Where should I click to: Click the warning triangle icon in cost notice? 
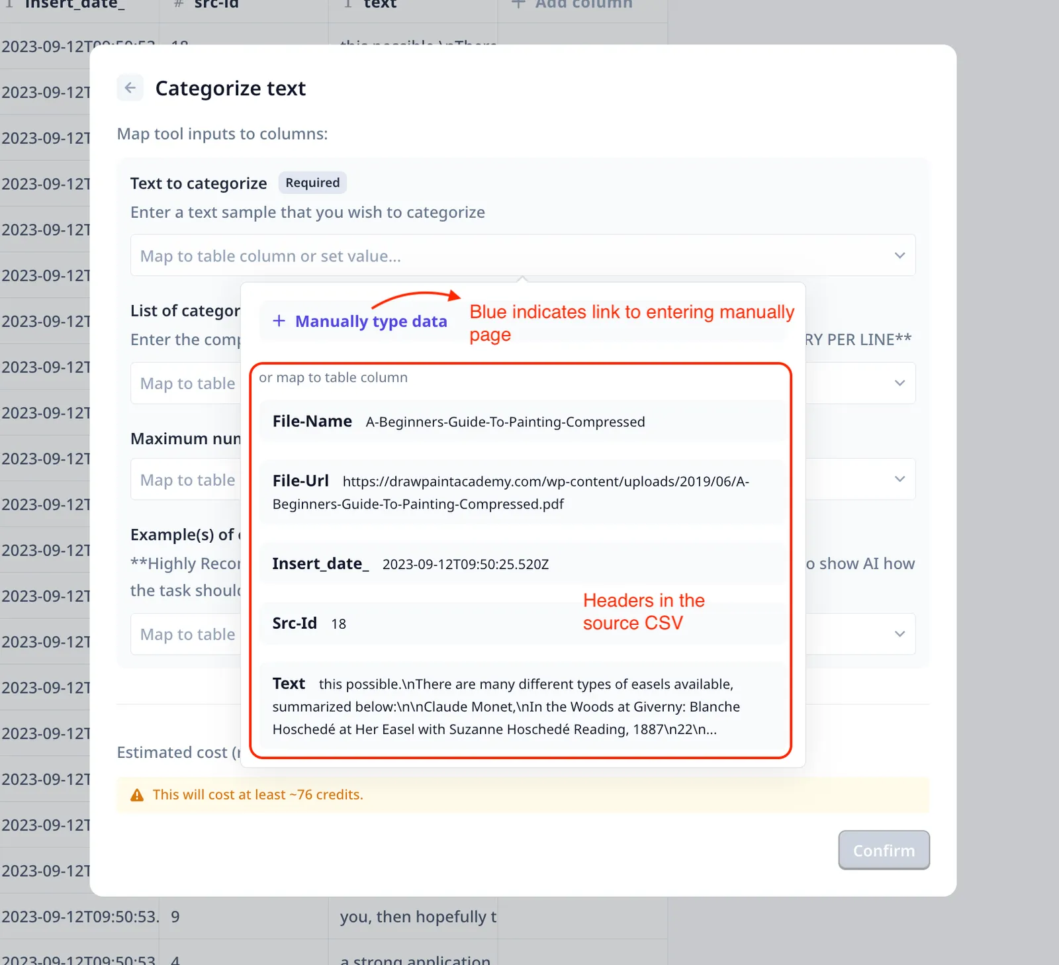tap(137, 795)
